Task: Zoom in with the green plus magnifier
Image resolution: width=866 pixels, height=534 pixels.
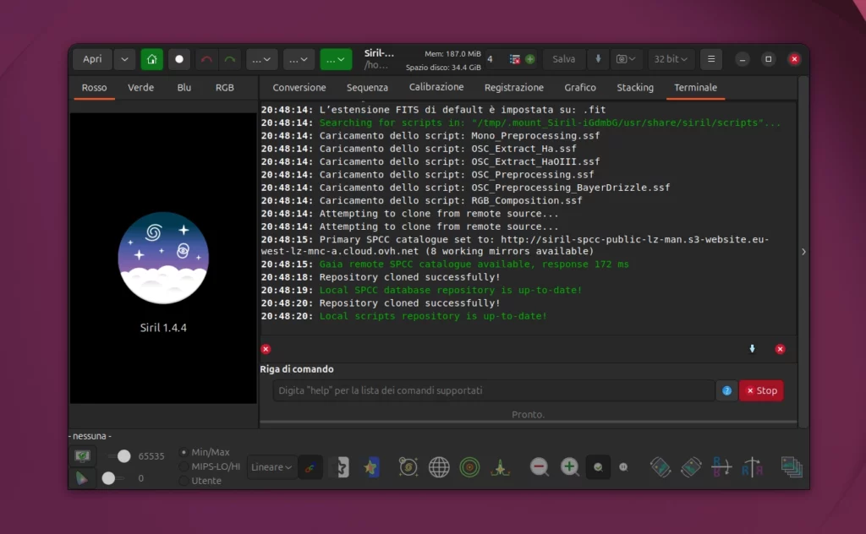Action: point(569,467)
